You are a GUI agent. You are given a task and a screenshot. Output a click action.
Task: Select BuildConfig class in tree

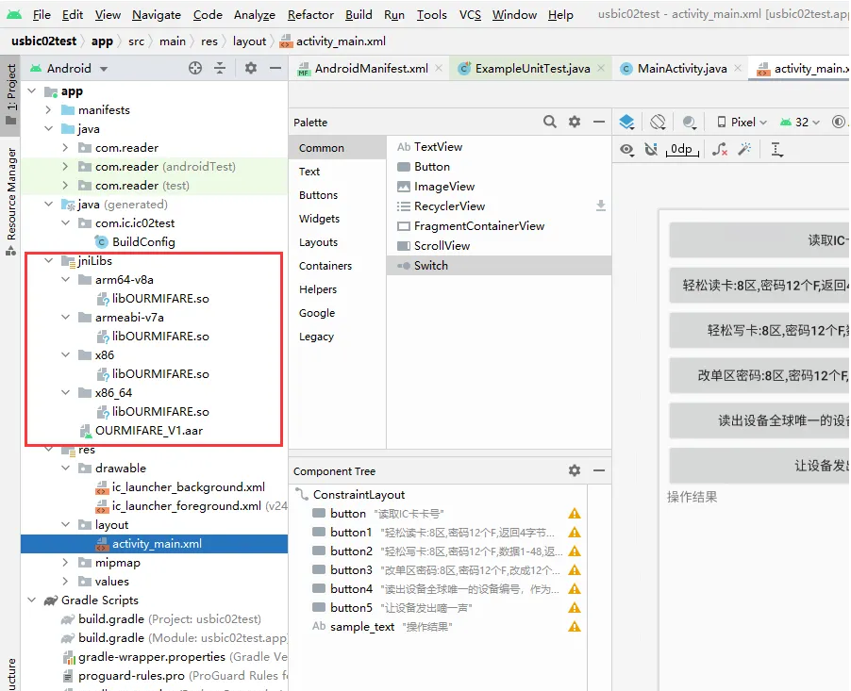pos(143,242)
